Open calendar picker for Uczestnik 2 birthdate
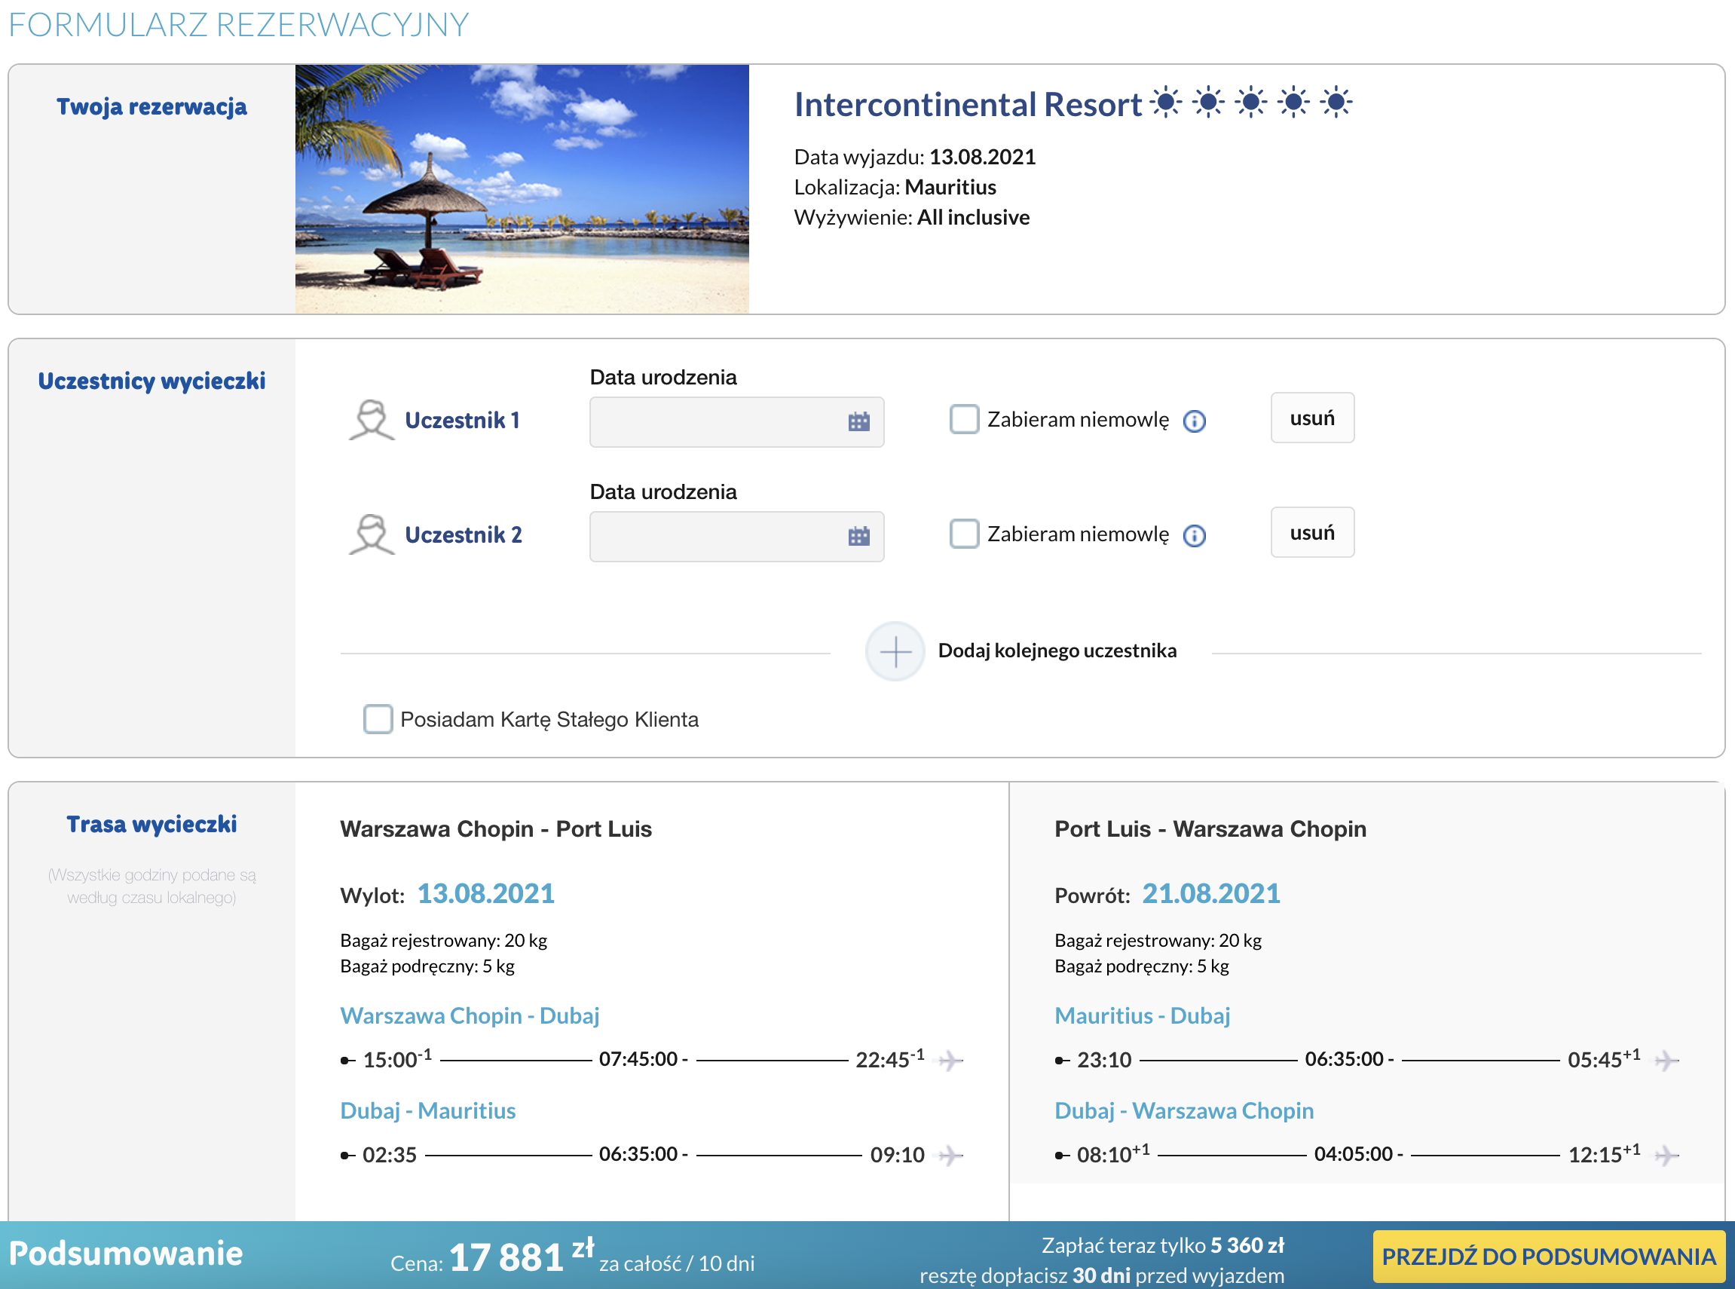This screenshot has height=1289, width=1735. point(858,536)
